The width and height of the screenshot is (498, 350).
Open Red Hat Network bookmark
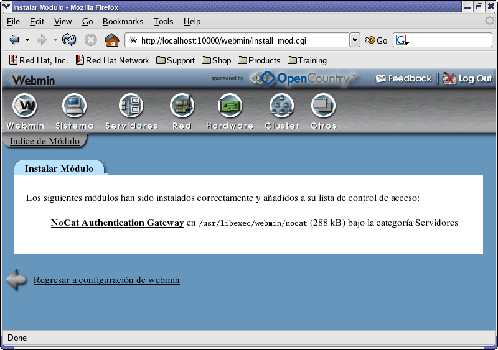[113, 60]
